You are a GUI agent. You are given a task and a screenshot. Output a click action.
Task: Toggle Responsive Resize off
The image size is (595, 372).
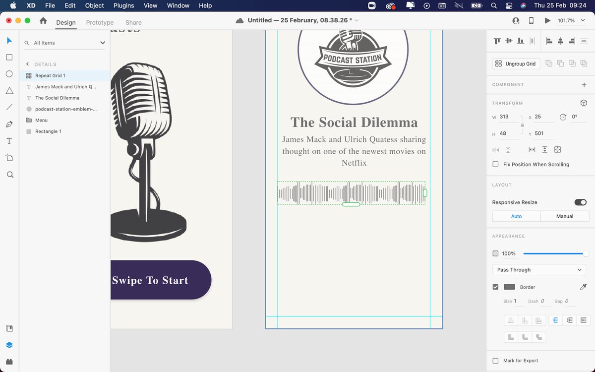(580, 202)
